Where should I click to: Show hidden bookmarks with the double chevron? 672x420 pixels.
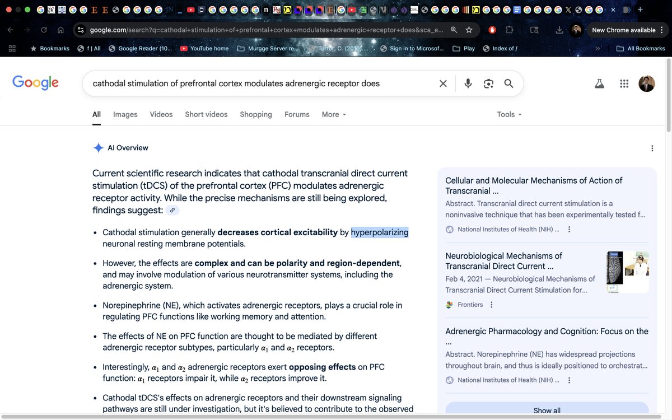[598, 49]
